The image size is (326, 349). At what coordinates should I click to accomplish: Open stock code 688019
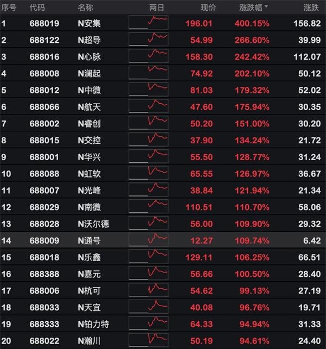(x=45, y=23)
